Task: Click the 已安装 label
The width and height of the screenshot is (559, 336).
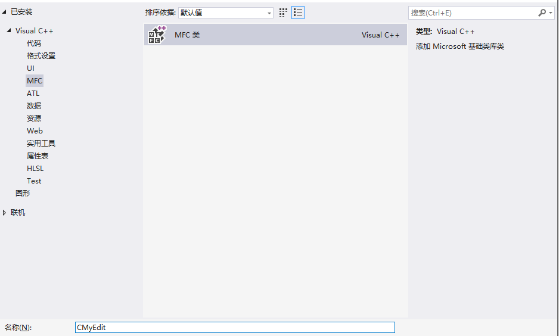Action: coord(21,12)
